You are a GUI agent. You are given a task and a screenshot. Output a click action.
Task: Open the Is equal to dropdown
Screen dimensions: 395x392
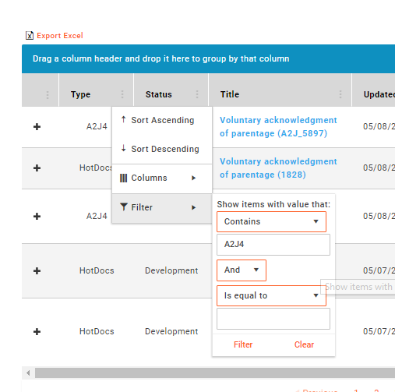(271, 295)
